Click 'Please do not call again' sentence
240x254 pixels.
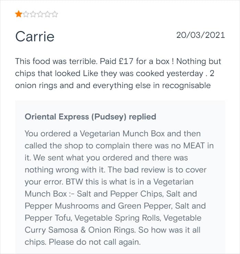point(95,242)
